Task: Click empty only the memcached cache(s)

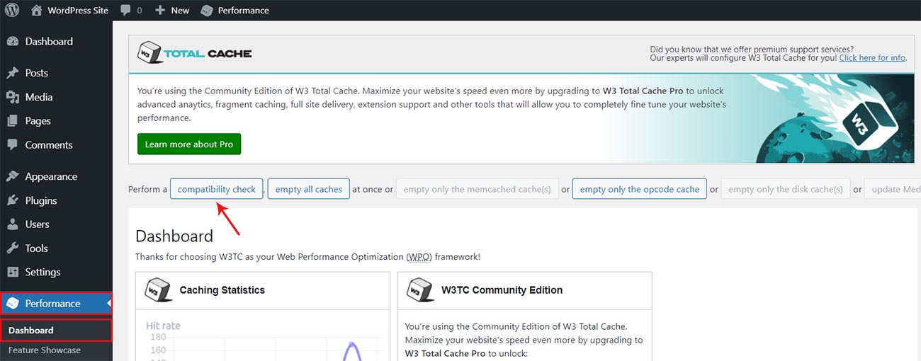Action: coord(478,189)
